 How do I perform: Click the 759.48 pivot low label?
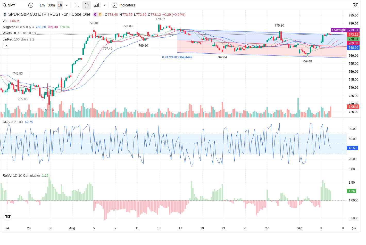307,61
